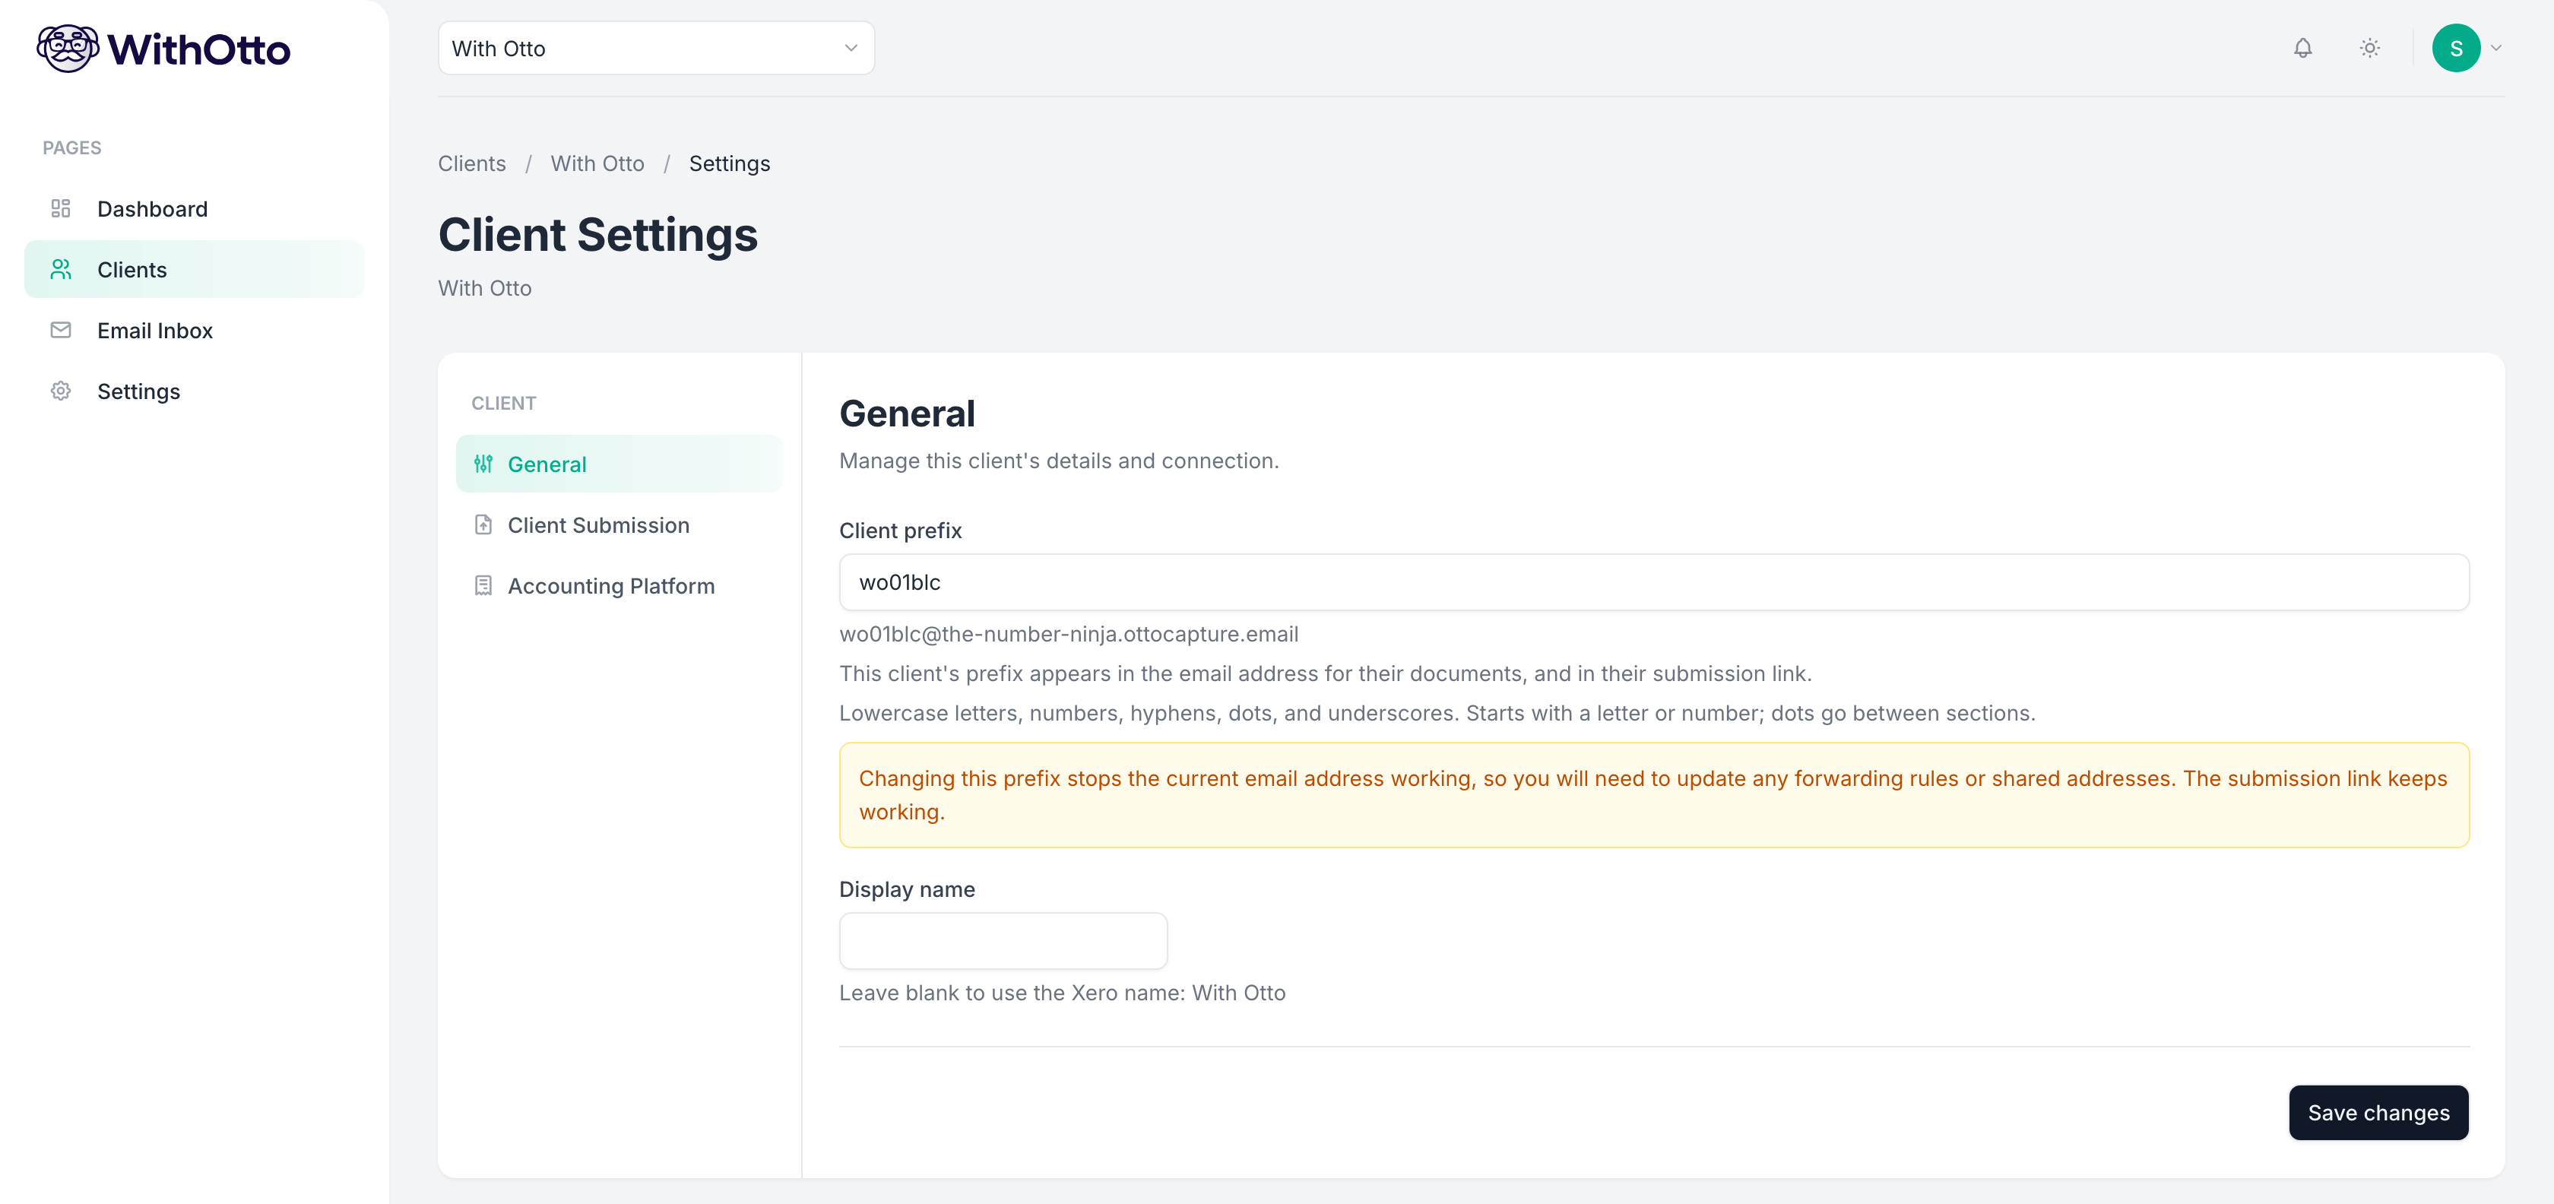
Task: Focus the Client prefix input field
Action: (1654, 582)
